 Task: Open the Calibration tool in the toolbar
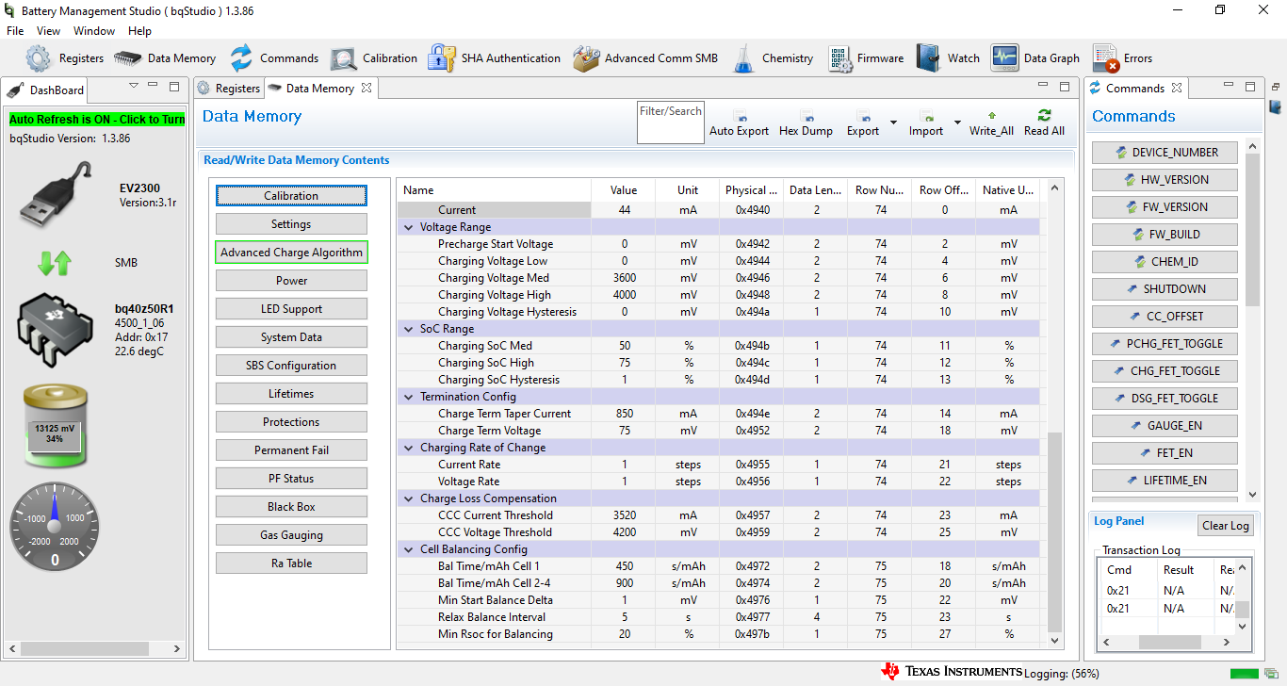coord(373,58)
